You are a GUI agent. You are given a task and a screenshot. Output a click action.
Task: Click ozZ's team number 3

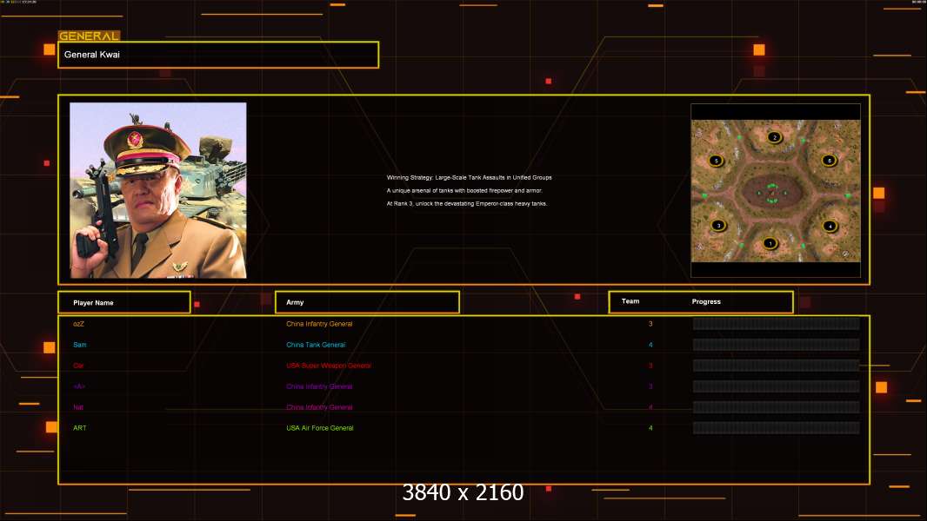[x=650, y=324]
